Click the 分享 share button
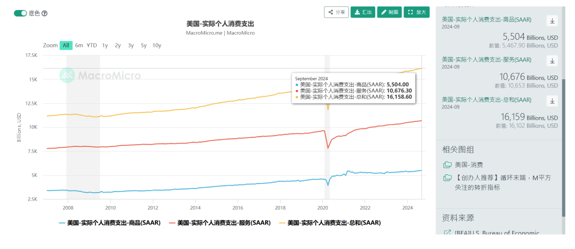The height and width of the screenshot is (249, 575). (x=336, y=12)
